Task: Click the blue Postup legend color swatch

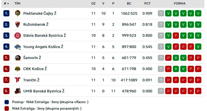Action: click(x=7, y=102)
